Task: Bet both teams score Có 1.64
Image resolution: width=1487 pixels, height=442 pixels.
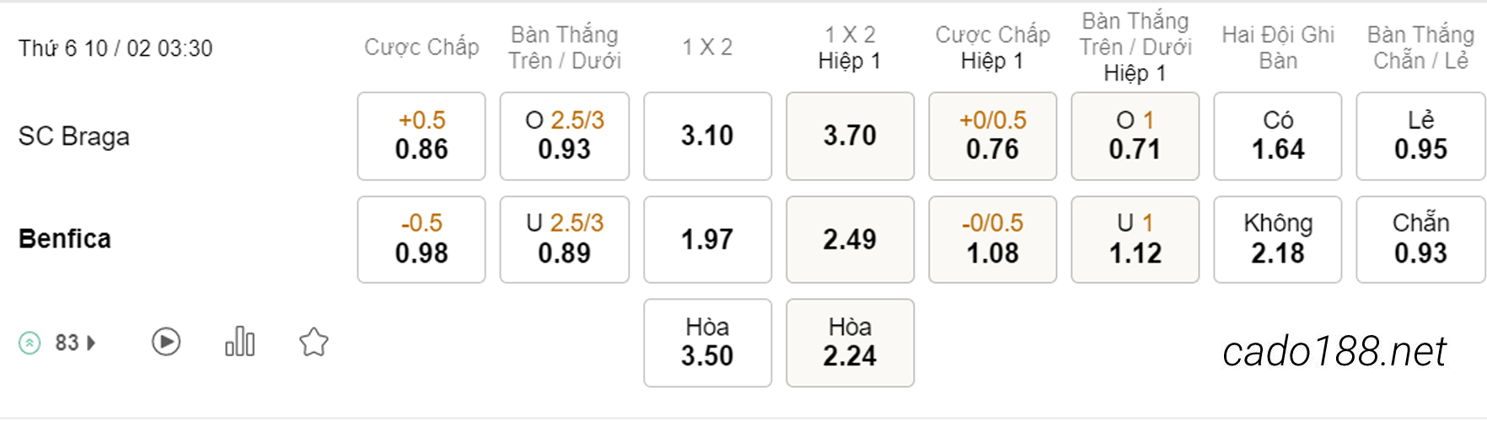Action: point(1277,136)
